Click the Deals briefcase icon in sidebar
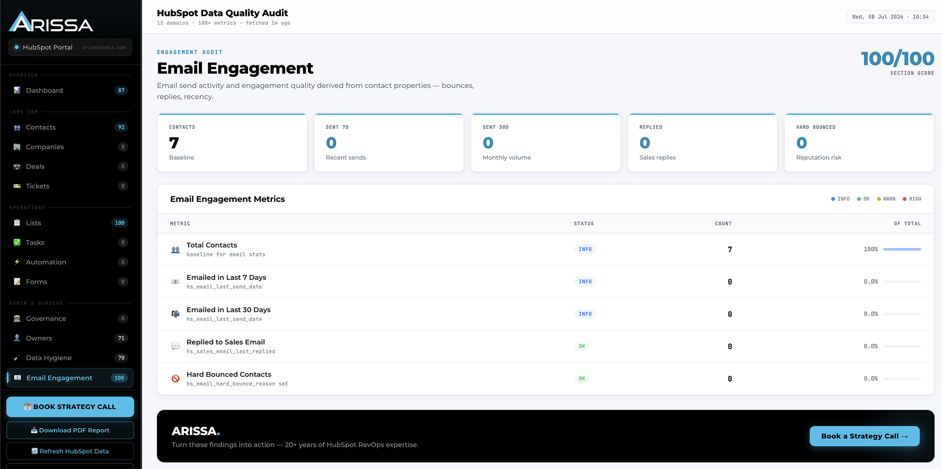 [x=17, y=167]
